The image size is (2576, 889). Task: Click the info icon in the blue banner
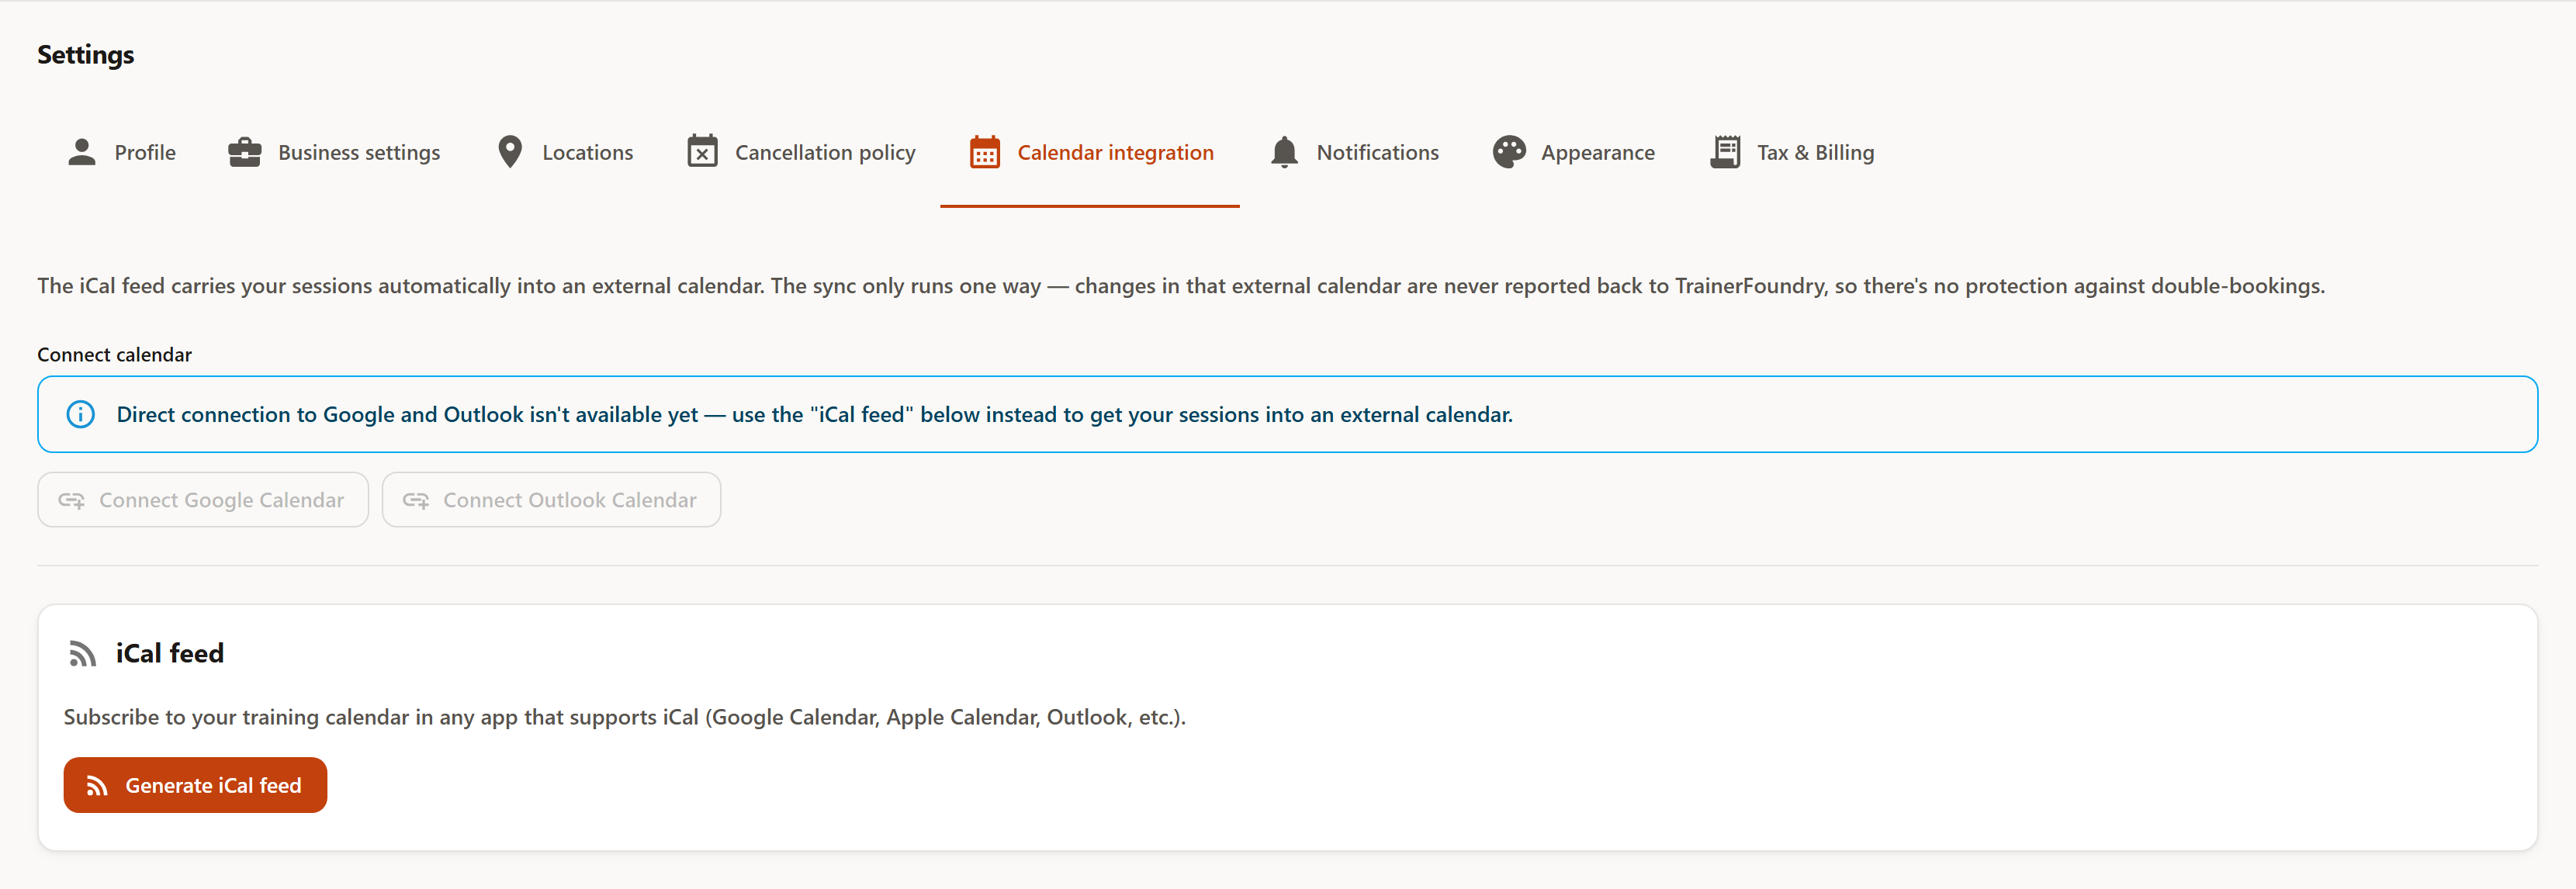point(80,414)
